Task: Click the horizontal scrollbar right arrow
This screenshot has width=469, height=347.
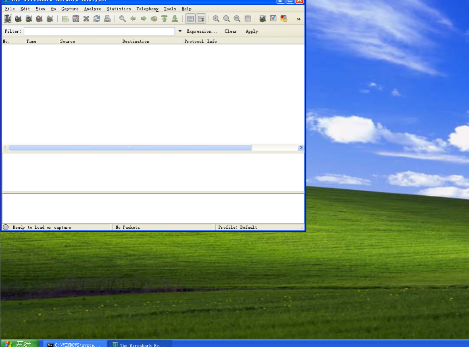Action: point(301,147)
